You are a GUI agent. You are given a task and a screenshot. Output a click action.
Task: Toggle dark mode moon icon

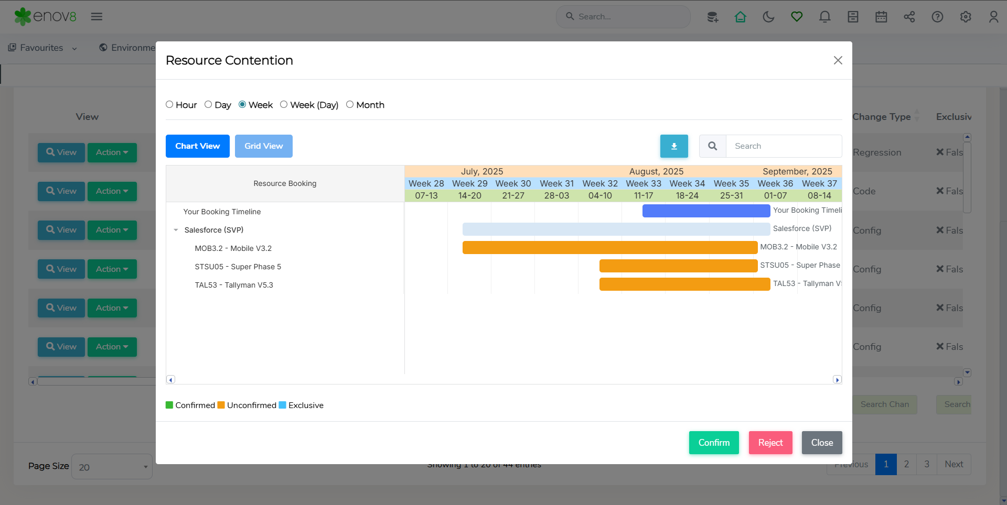click(x=768, y=17)
